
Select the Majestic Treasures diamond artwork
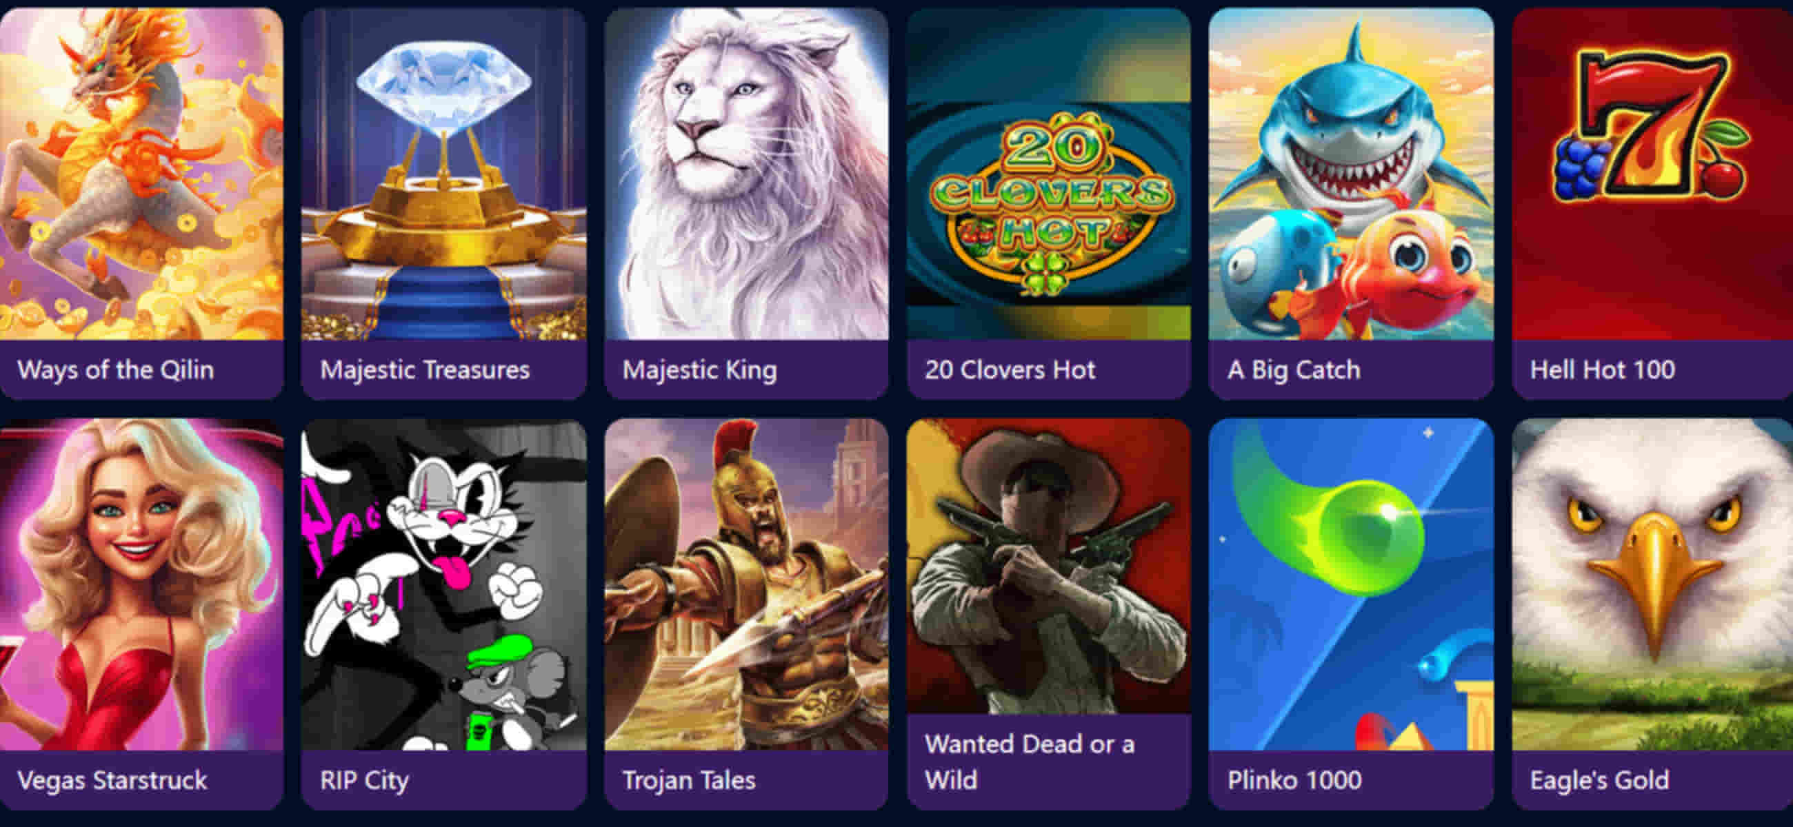443,174
